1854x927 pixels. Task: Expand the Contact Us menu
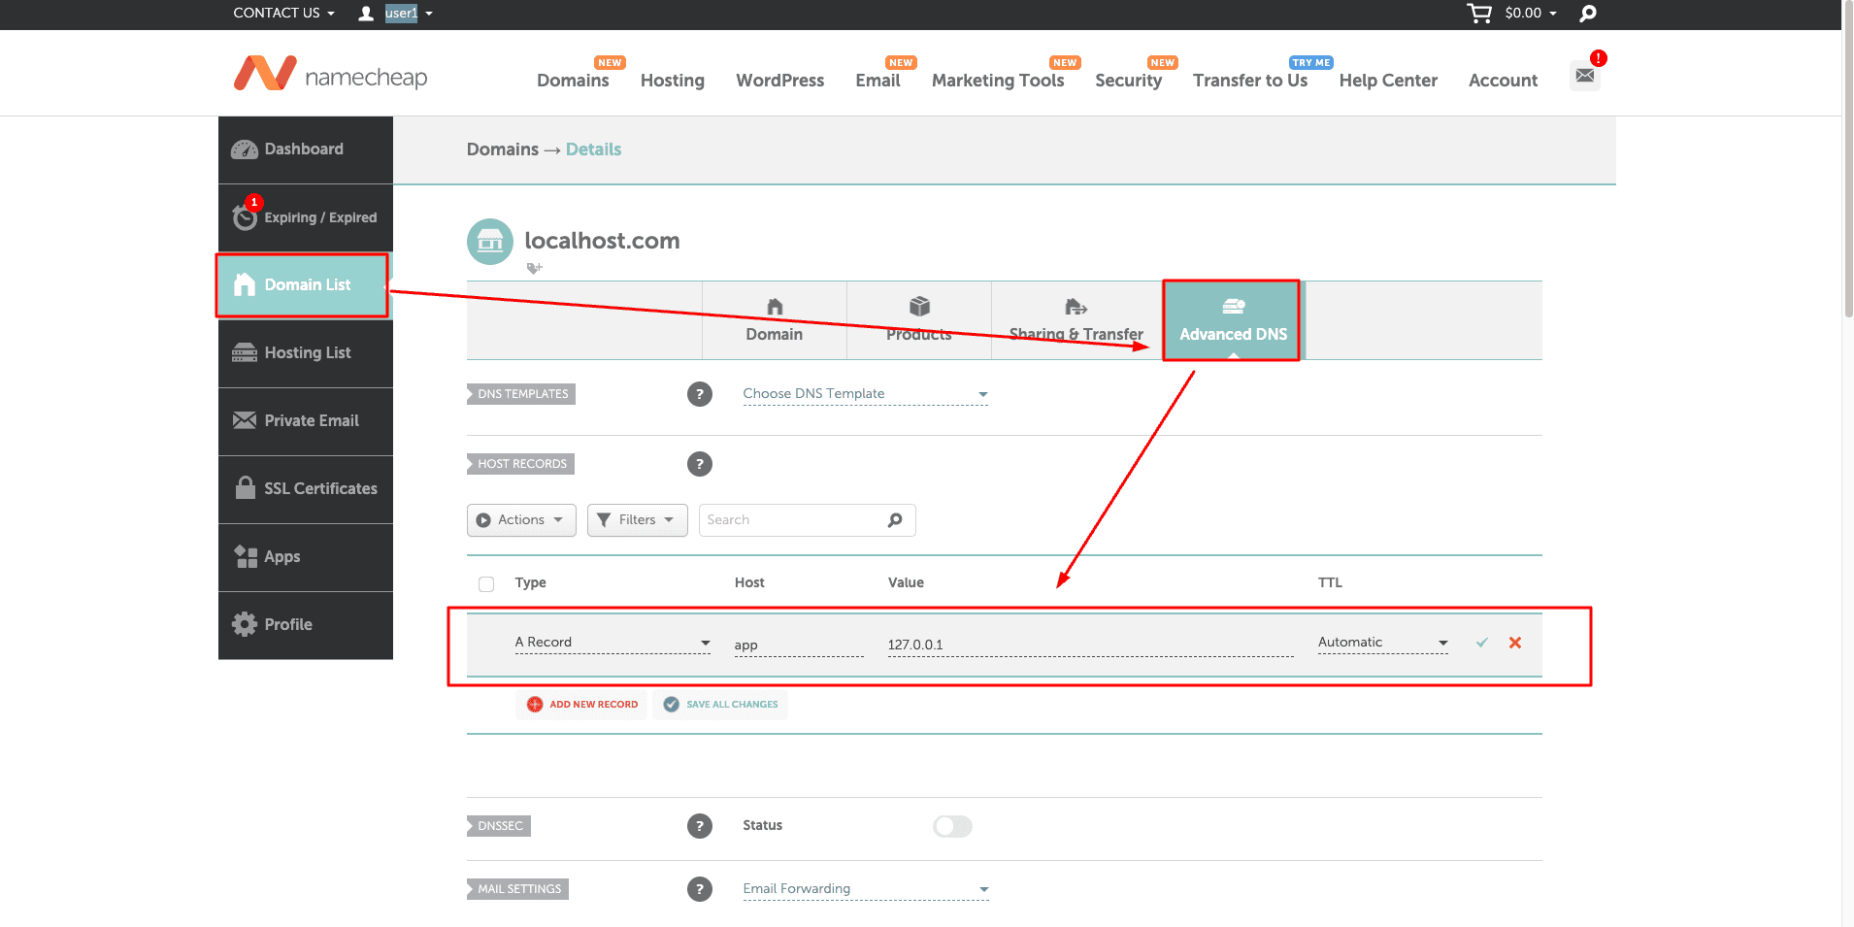(x=283, y=14)
